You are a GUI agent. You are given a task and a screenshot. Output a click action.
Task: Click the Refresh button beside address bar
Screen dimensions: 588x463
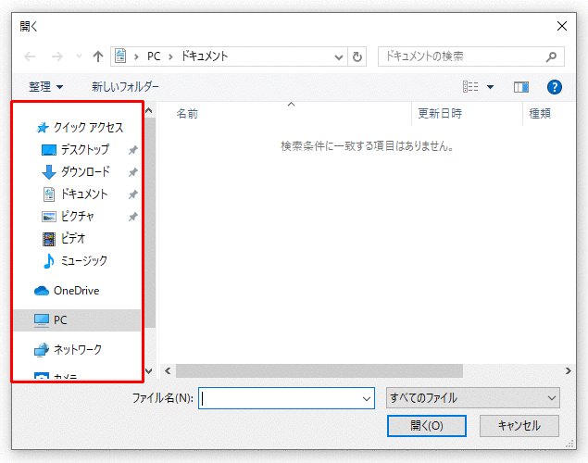(358, 56)
